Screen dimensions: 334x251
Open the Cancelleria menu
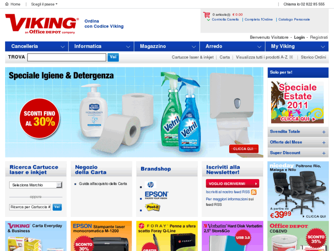[x=37, y=47]
